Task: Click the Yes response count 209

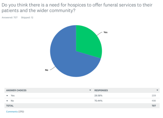Action: pos(154,96)
